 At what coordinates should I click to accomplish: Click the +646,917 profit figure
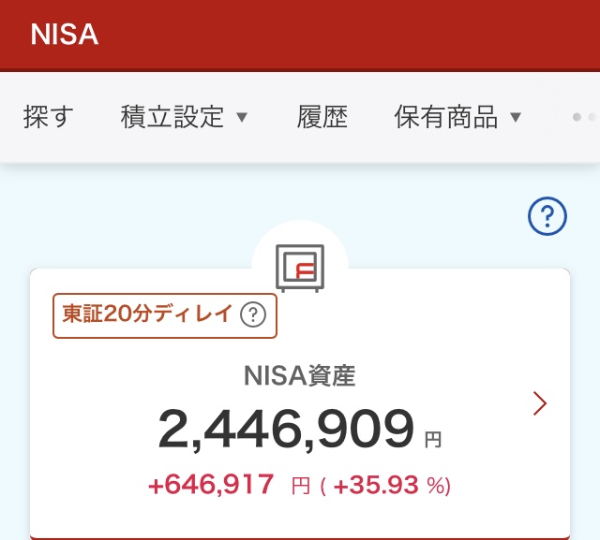click(211, 485)
